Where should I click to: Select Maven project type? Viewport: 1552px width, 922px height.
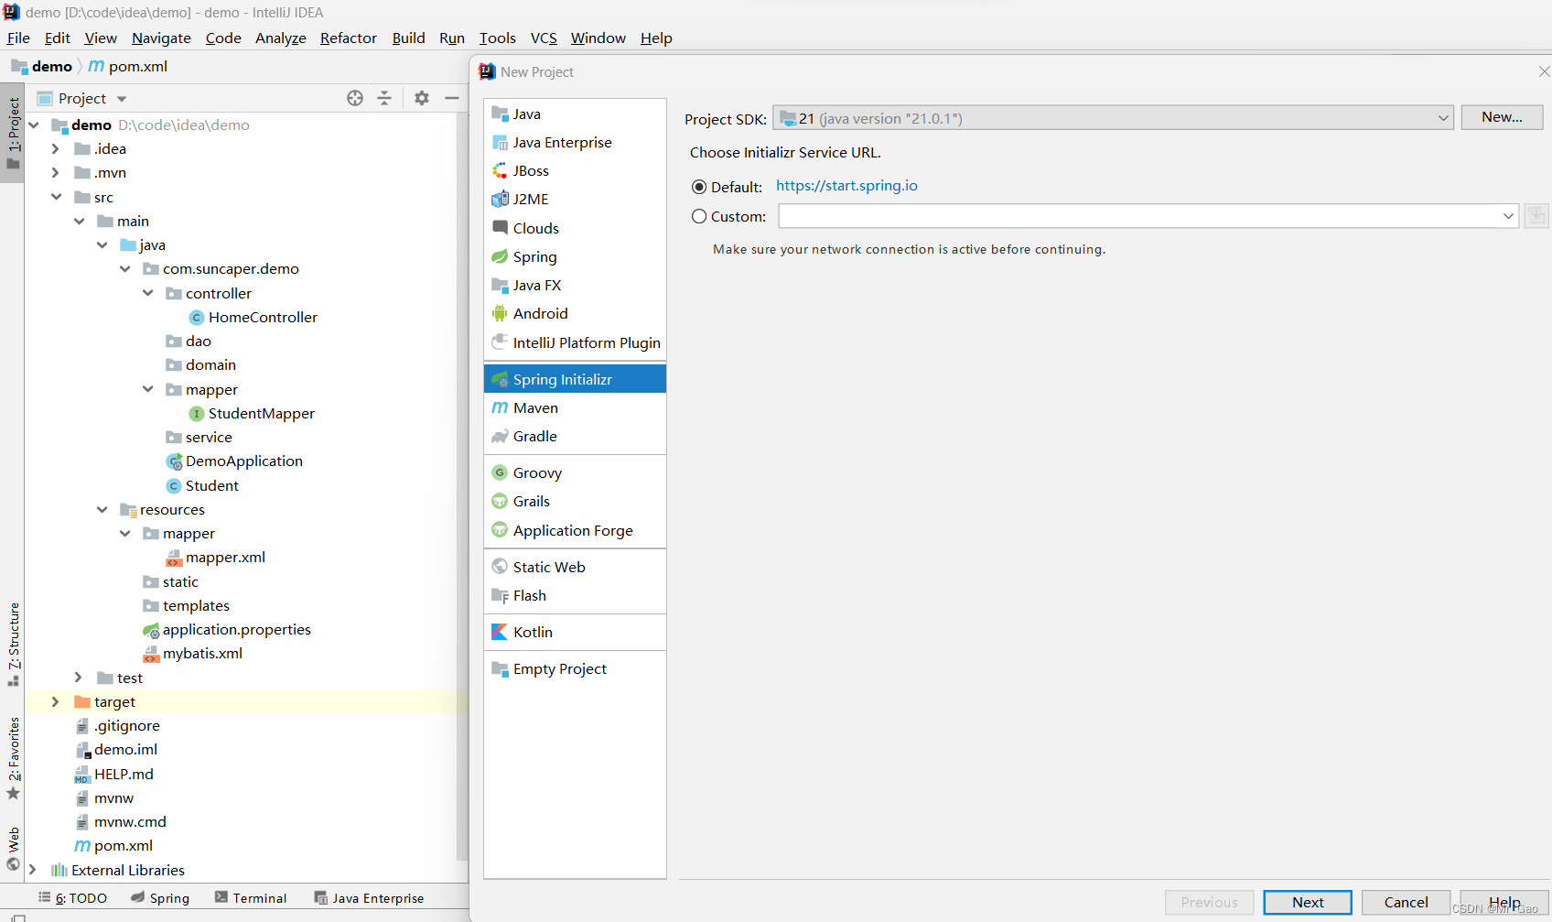575,407
